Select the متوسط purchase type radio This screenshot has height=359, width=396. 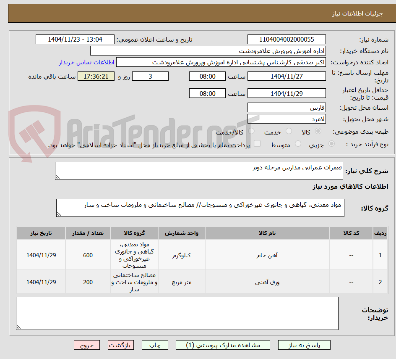298,144
